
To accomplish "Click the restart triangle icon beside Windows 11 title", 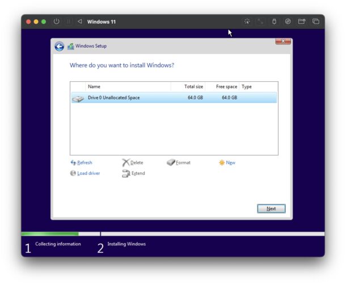I will coord(79,22).
